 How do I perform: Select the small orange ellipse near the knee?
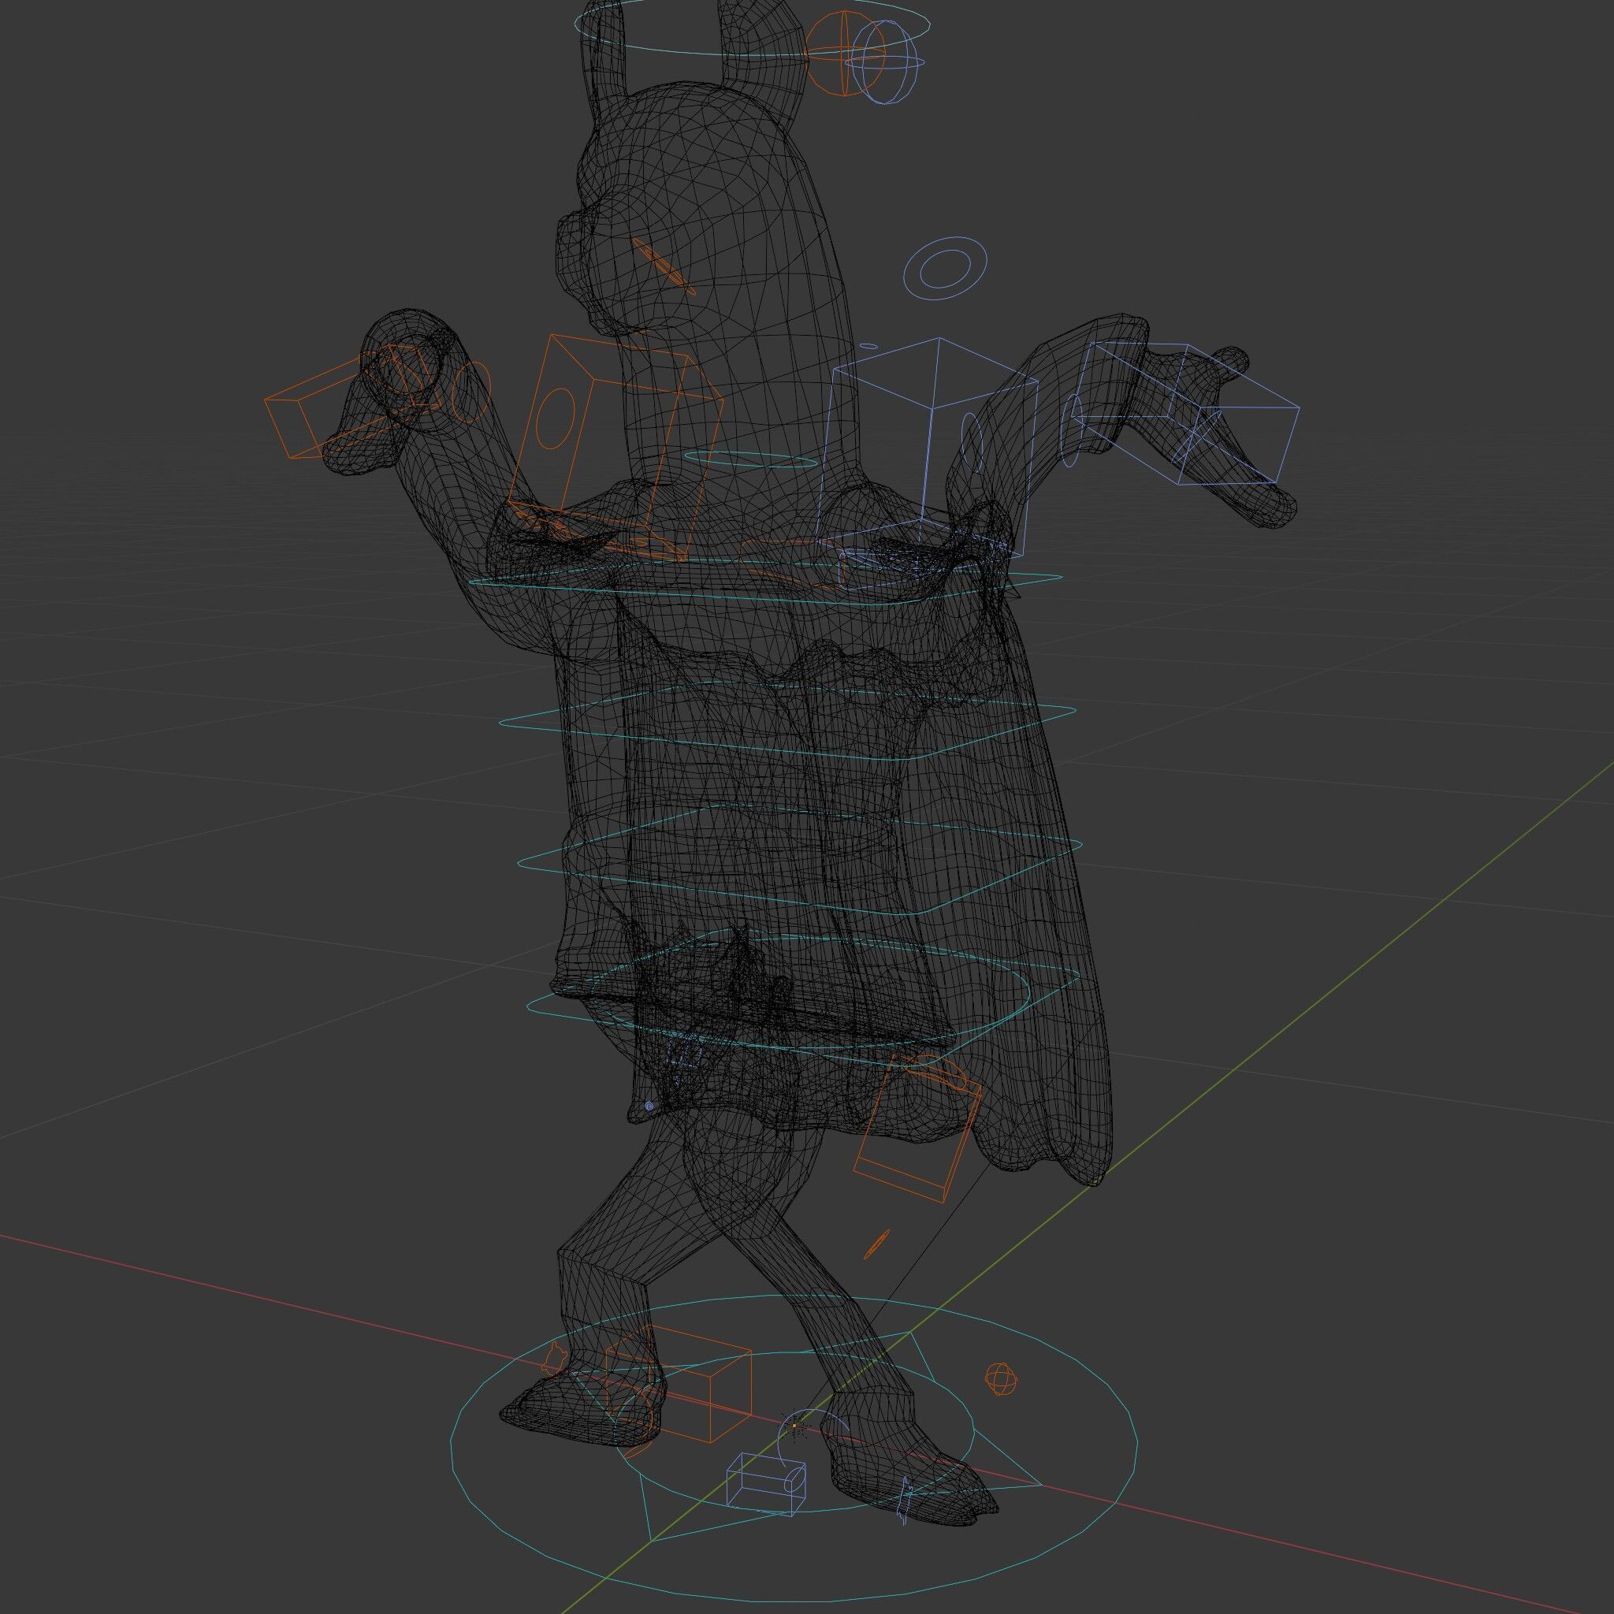[x=876, y=1244]
